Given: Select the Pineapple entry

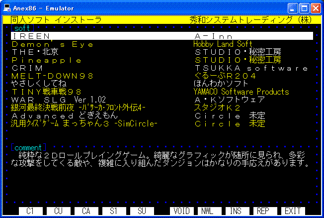Looking at the screenshot, I should pos(47,60).
